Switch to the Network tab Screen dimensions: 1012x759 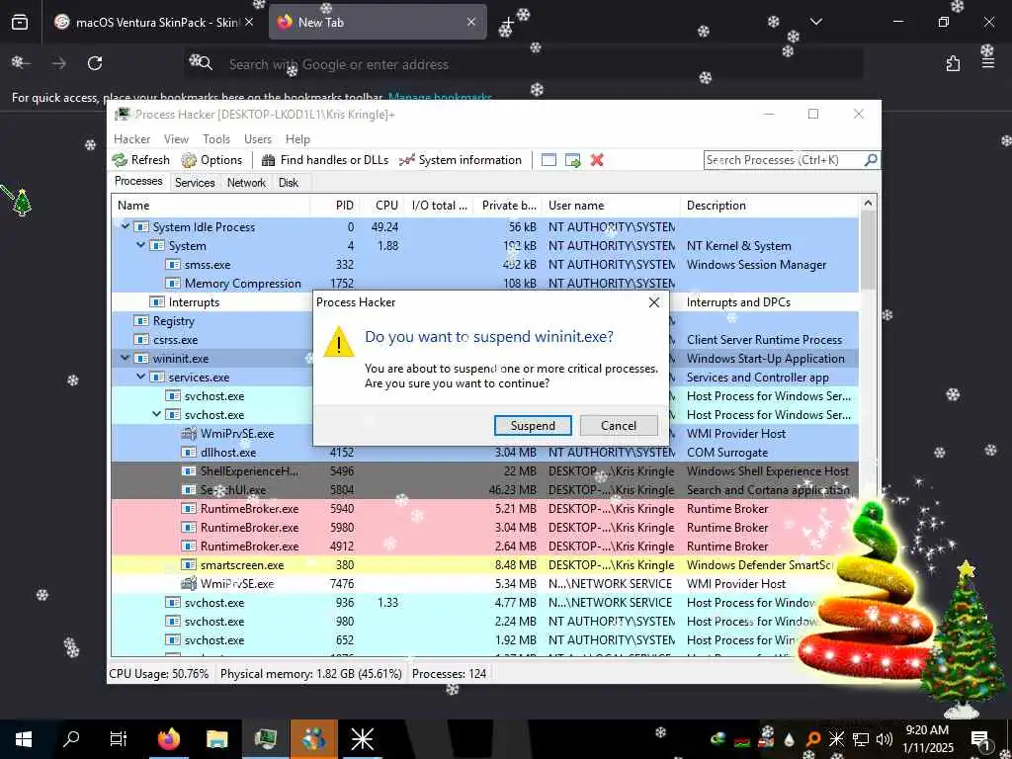tap(246, 183)
